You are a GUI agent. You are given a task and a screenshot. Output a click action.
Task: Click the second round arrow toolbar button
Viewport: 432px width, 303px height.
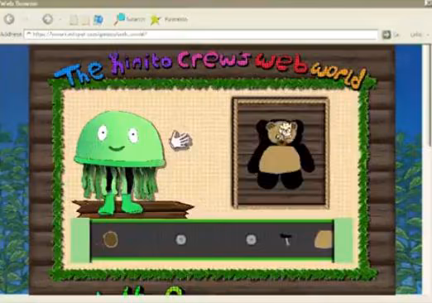(48, 19)
